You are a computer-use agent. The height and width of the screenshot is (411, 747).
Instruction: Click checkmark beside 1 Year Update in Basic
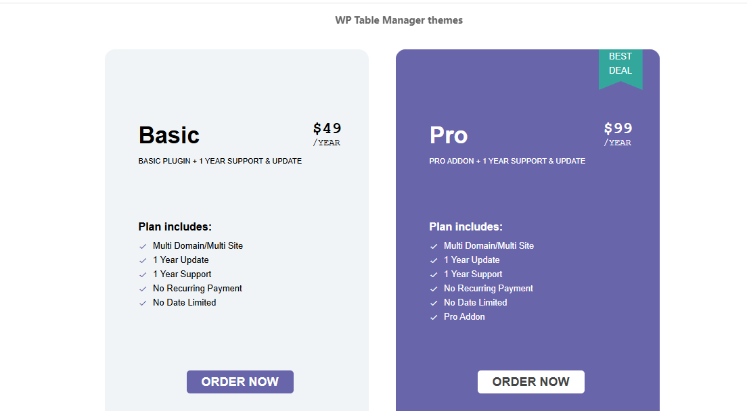(x=143, y=260)
